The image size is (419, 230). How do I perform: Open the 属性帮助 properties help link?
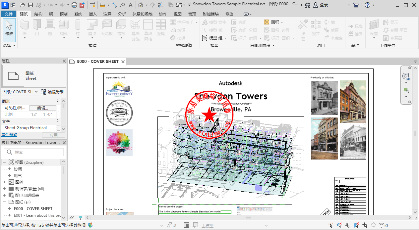pos(9,135)
